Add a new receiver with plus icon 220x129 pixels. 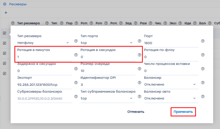(x=6, y=13)
